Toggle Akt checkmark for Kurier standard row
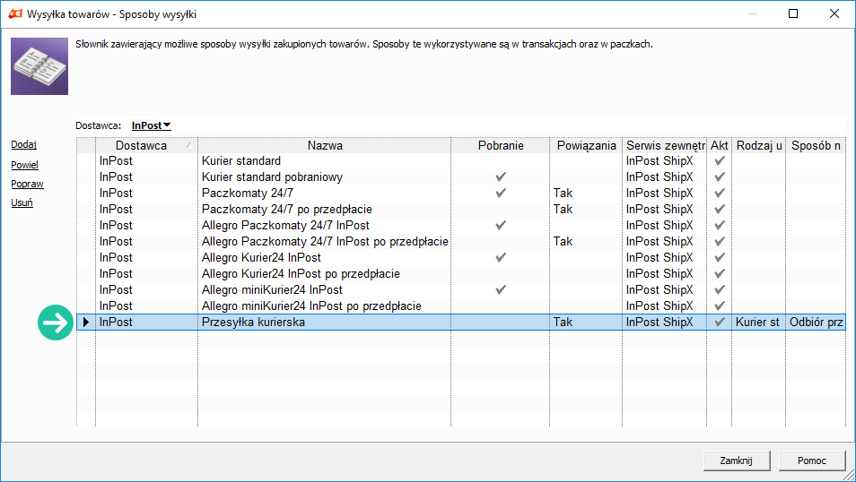This screenshot has height=482, width=856. point(720,161)
